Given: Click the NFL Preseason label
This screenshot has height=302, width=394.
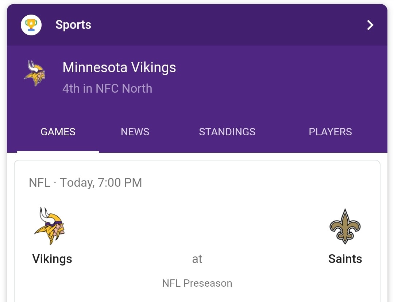Looking at the screenshot, I should tap(197, 283).
